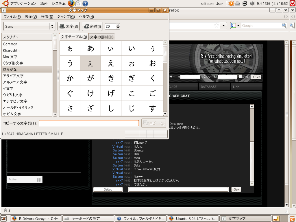Image resolution: width=296 pixels, height=222 pixels.
Task: Open the 検索 menu in character map
Action: (47, 16)
